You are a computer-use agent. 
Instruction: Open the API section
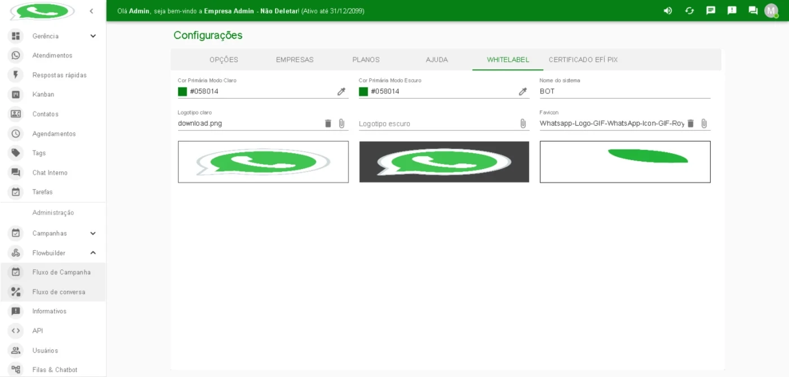pos(53,331)
